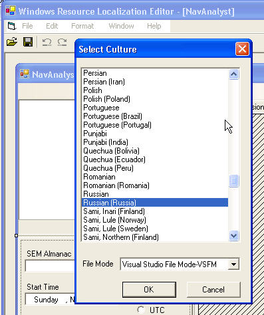This screenshot has width=264, height=315.
Task: Click the Start Time date field showing Sunday
Action: [50, 300]
